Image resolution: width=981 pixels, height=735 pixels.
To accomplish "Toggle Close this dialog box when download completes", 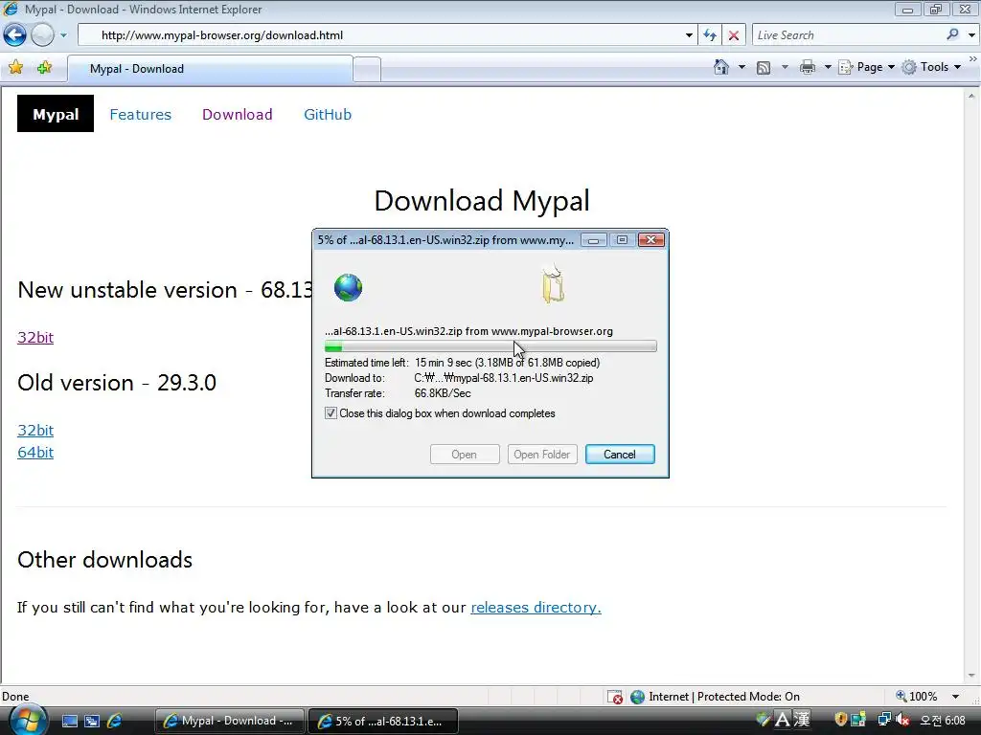I will [x=331, y=413].
